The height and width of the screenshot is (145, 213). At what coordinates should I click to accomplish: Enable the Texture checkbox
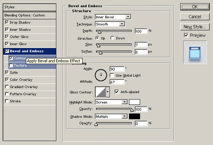point(11,65)
